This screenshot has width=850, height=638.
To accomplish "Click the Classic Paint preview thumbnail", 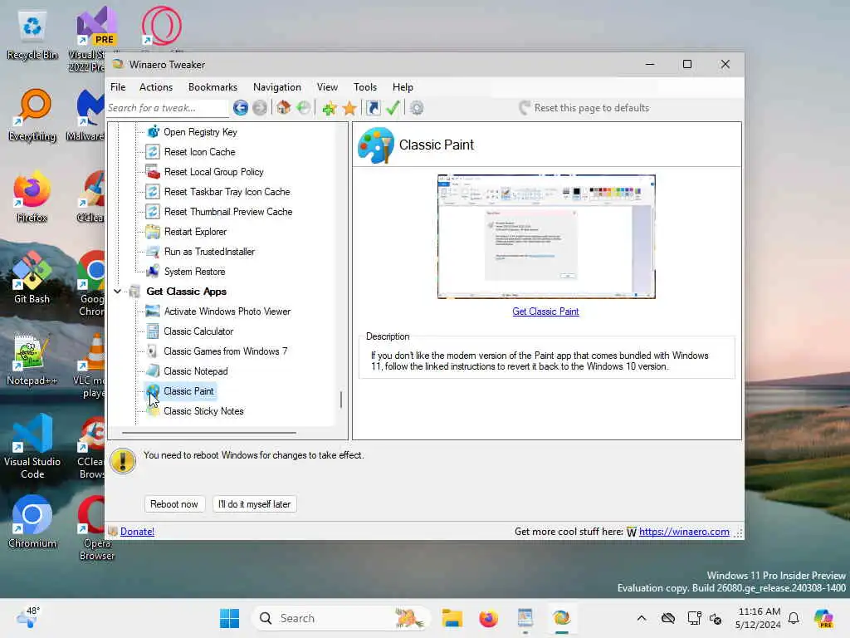I will coord(546,237).
